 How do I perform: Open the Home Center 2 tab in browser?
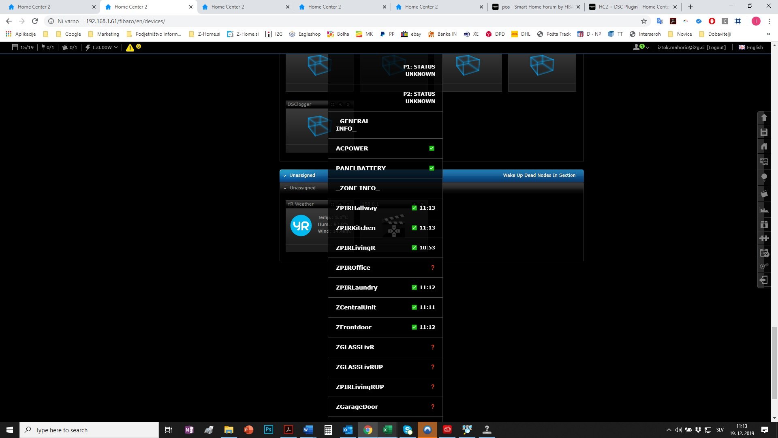pyautogui.click(x=34, y=6)
